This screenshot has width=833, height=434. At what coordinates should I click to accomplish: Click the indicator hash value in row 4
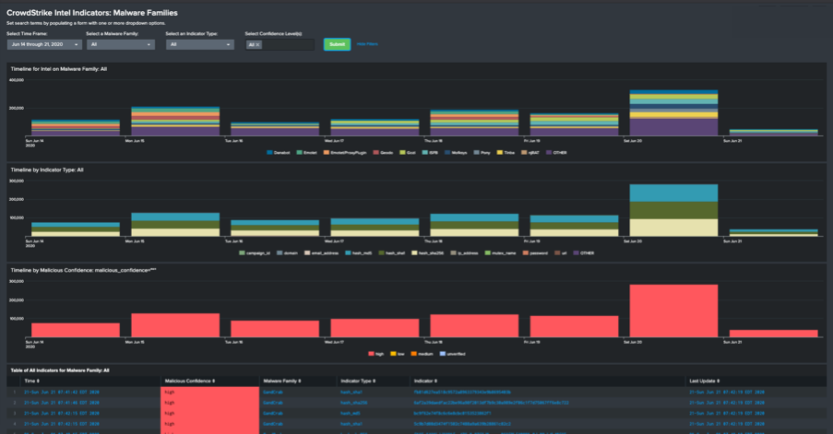(x=462, y=424)
